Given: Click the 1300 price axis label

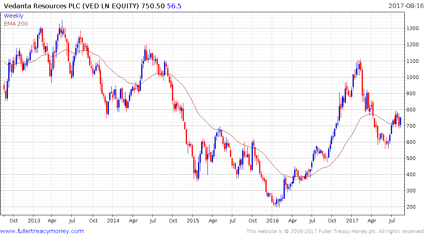Looking at the screenshot, I should point(413,28).
